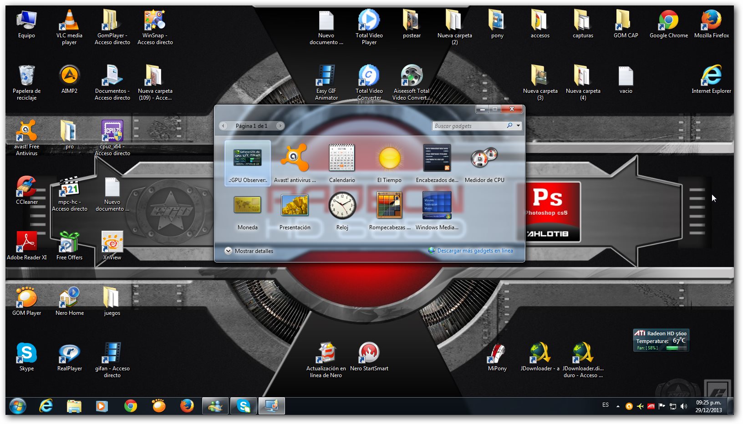Select the Aiseesoft Total Video Converter icon
Screen dimensions: 743x424
412,83
